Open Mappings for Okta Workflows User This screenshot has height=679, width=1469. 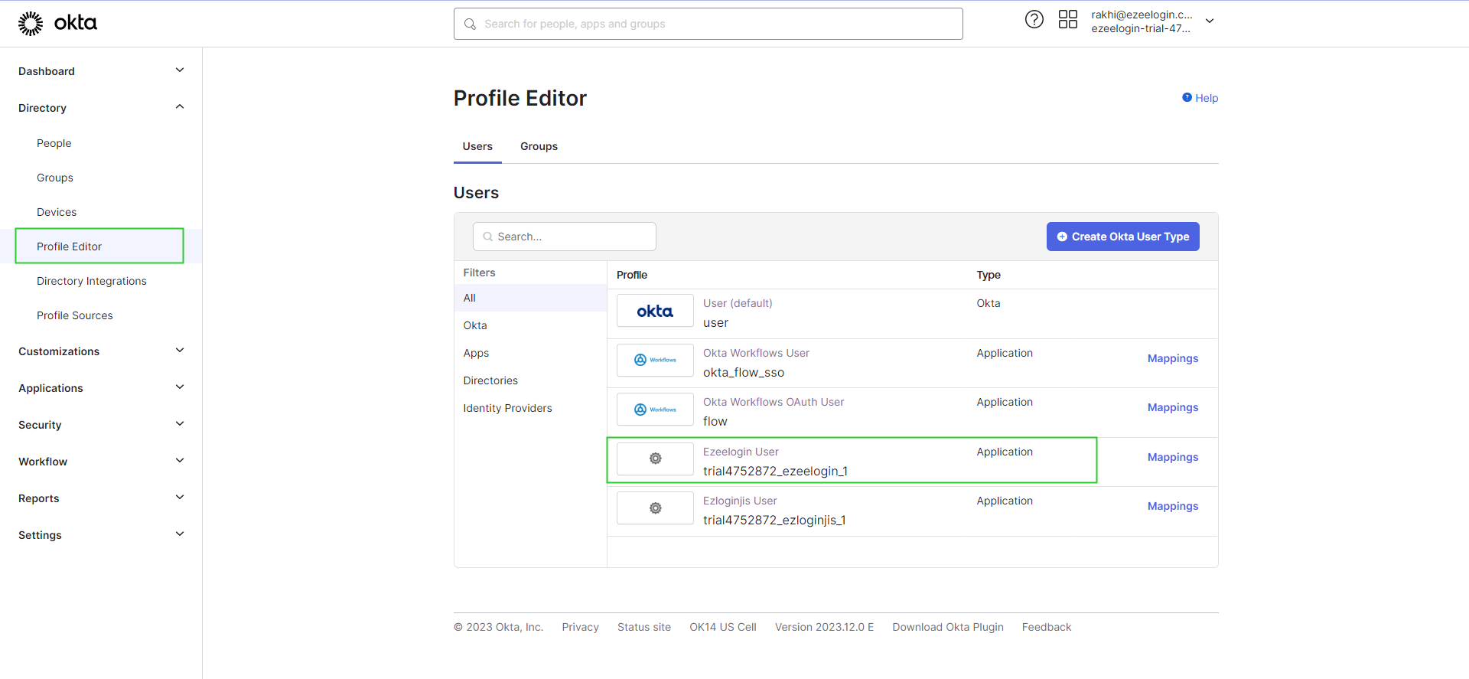pyautogui.click(x=1173, y=358)
